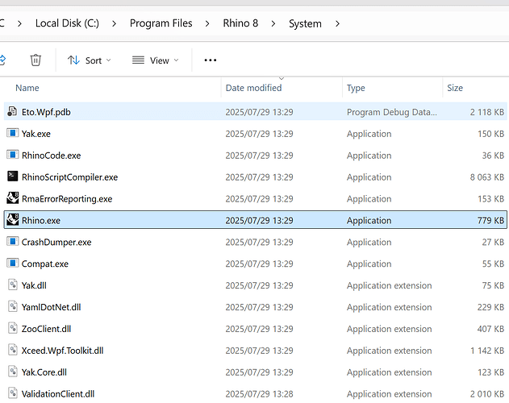
Task: Click the RmaErrorReporting.exe rhino icon
Action: (12, 198)
